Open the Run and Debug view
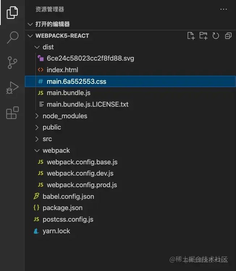Viewport: 236px width, 271px height. coord(12,88)
